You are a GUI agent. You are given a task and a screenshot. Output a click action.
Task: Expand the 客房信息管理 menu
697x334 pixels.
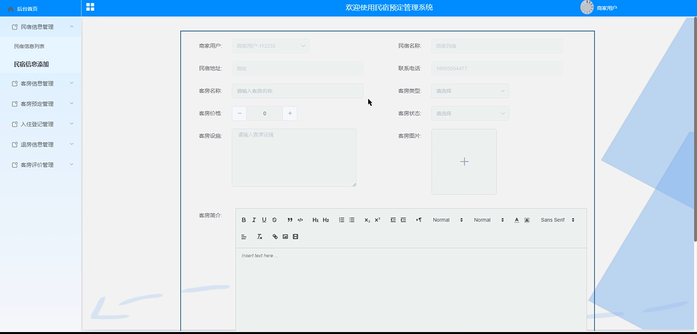[41, 83]
